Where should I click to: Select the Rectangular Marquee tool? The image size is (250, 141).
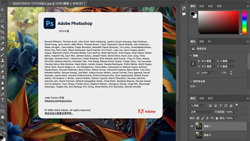click(x=3, y=15)
